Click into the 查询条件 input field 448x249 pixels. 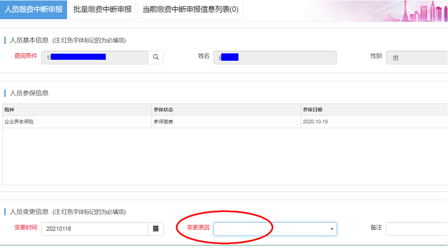(x=94, y=58)
